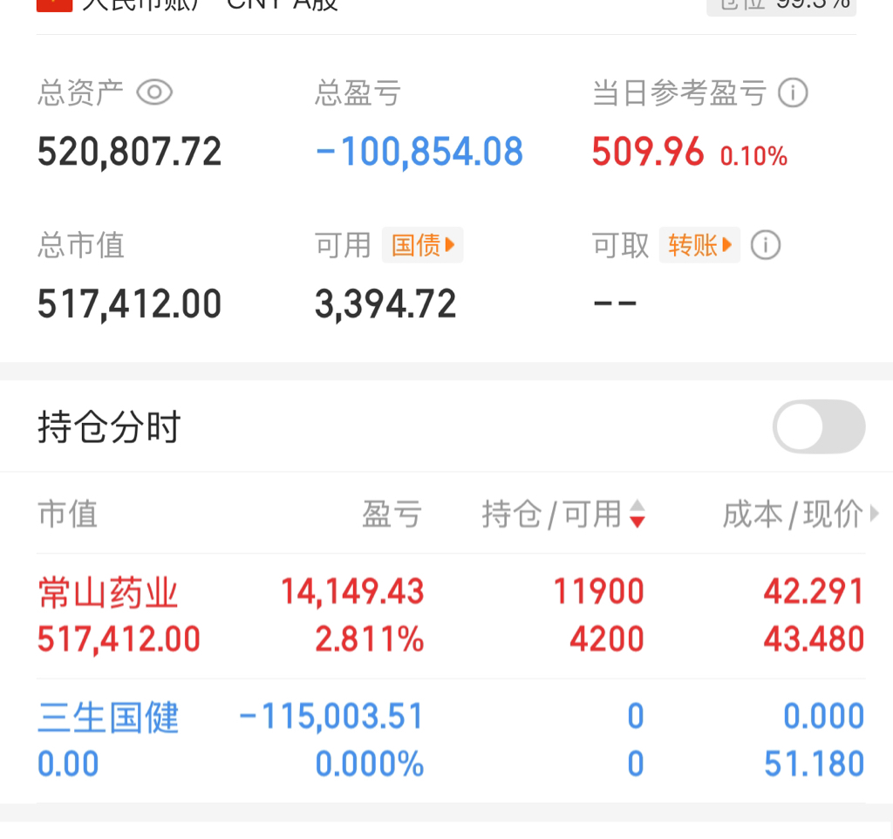Screen dimensions: 893x839
Task: Tap info icon next to 转账 button
Action: [x=766, y=245]
